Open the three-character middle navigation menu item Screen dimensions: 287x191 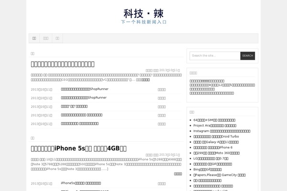point(46,38)
